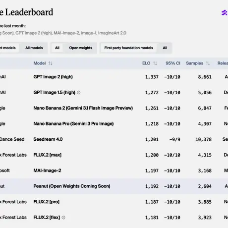Click the -9/9 confidence interval for Seedream 4.0

(x=174, y=139)
